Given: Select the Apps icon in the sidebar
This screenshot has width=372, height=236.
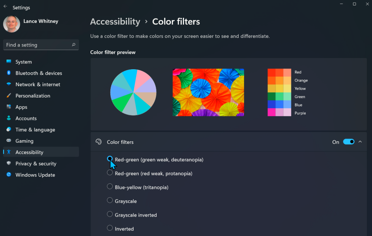Looking at the screenshot, I should pos(9,107).
